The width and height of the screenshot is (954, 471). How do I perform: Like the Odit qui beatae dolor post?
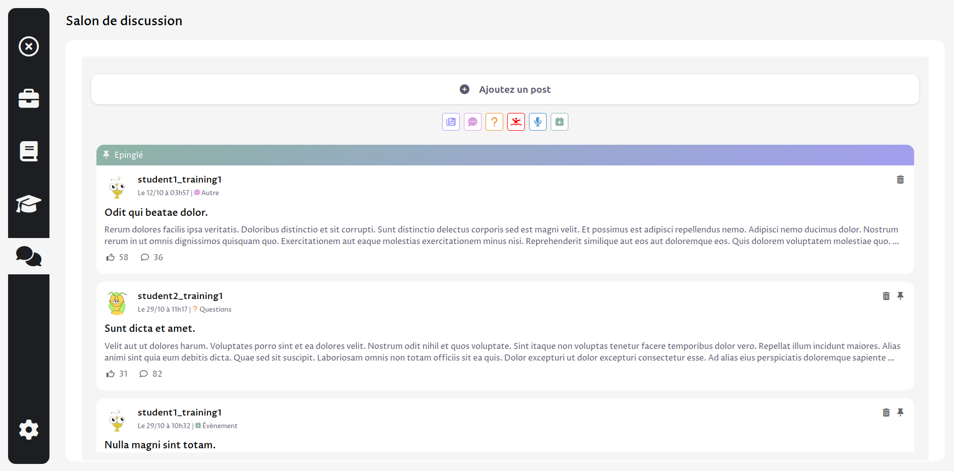tap(109, 257)
